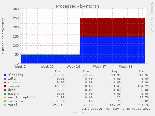Click runnable minimum value 1.00
This screenshot has height=116, width=155.
point(89,101)
